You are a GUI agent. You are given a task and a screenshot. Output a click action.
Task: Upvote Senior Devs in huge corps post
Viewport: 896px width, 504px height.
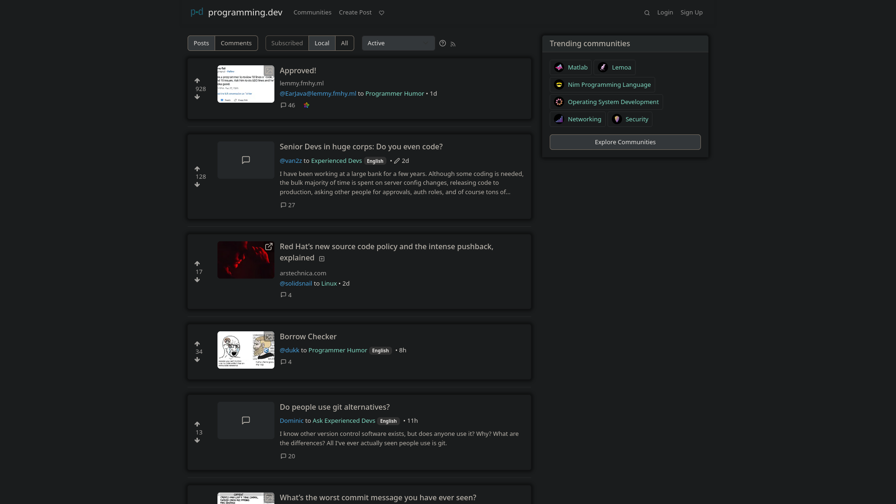coord(197,169)
